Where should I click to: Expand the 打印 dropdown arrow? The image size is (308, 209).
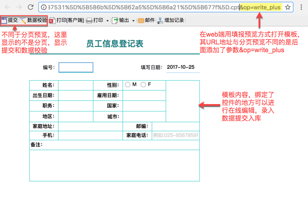point(107,21)
